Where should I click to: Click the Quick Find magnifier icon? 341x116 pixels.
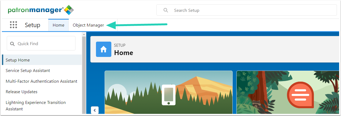coord(12,44)
